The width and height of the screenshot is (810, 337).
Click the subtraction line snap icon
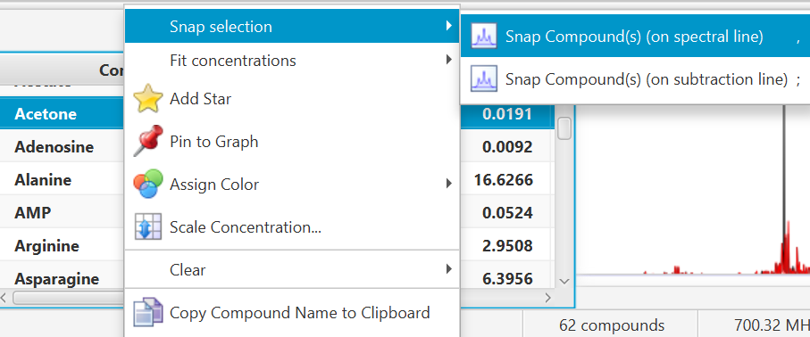click(483, 78)
